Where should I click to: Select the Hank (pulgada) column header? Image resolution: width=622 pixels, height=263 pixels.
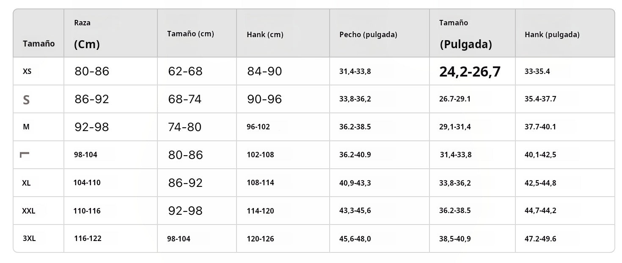[x=552, y=35]
